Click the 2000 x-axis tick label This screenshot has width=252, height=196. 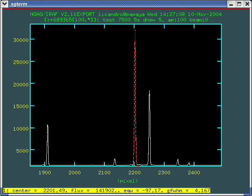(x=75, y=172)
